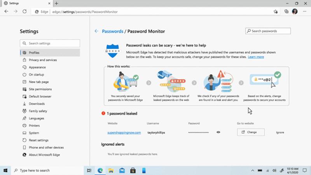This screenshot has height=175, width=311.
Task: Click the Search passwords field
Action: (x=268, y=31)
